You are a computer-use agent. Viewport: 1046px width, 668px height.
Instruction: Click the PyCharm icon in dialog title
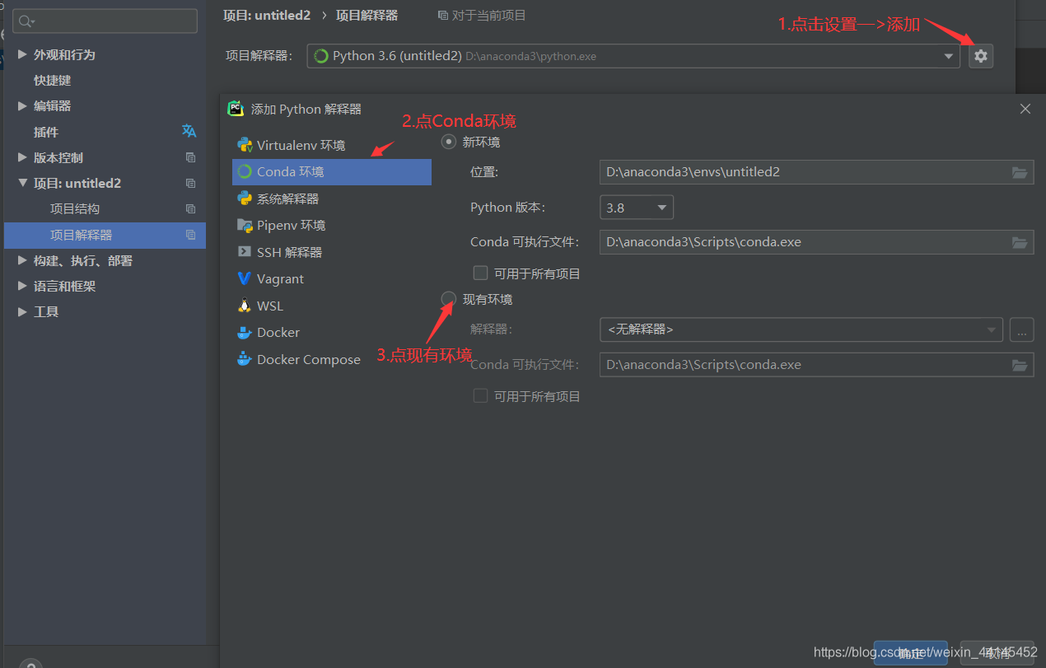pyautogui.click(x=236, y=109)
